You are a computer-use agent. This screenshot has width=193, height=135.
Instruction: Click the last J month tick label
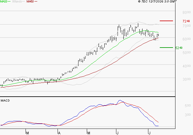click(149, 133)
